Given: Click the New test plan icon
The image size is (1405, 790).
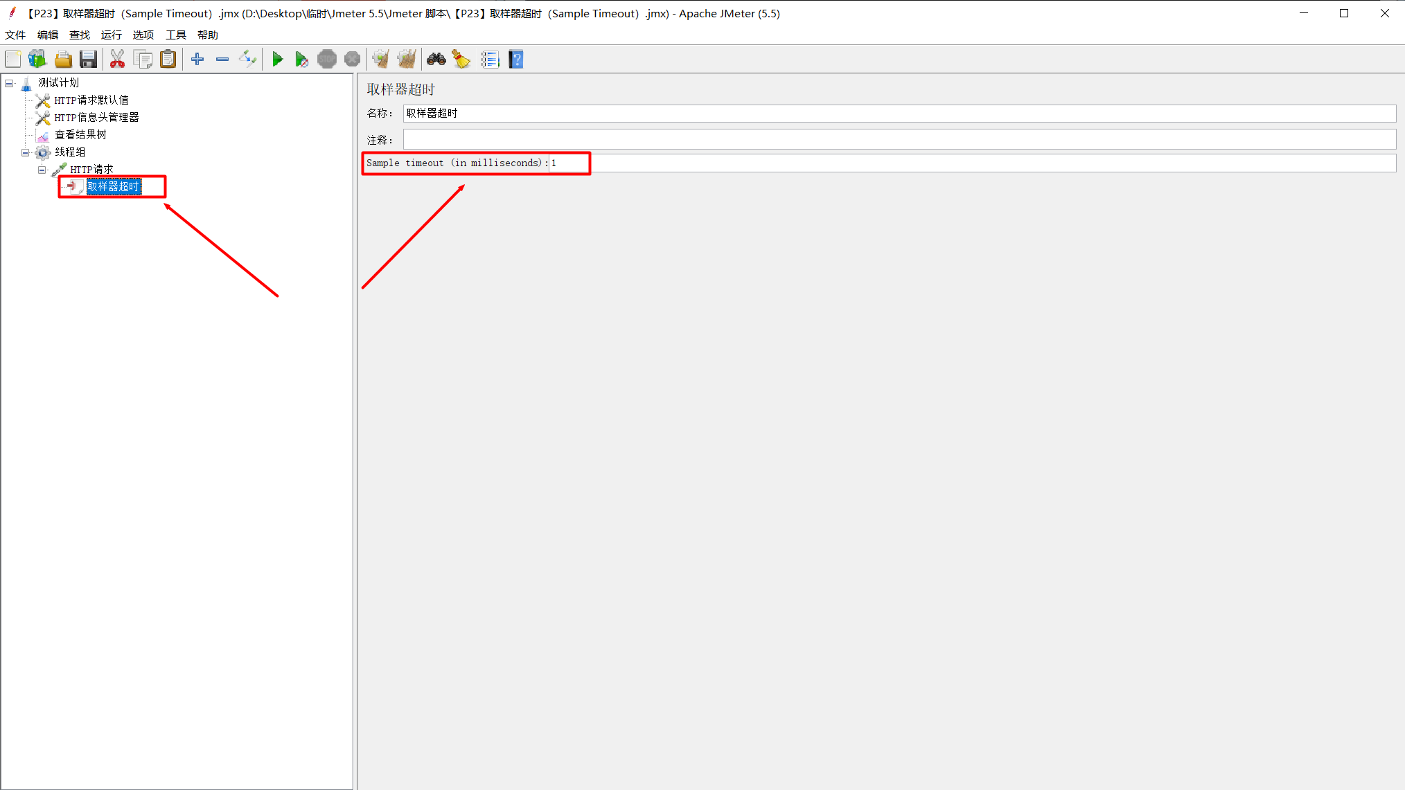Looking at the screenshot, I should point(13,60).
